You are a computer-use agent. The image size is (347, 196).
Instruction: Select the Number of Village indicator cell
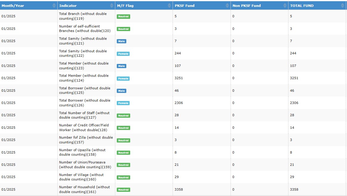point(81,177)
